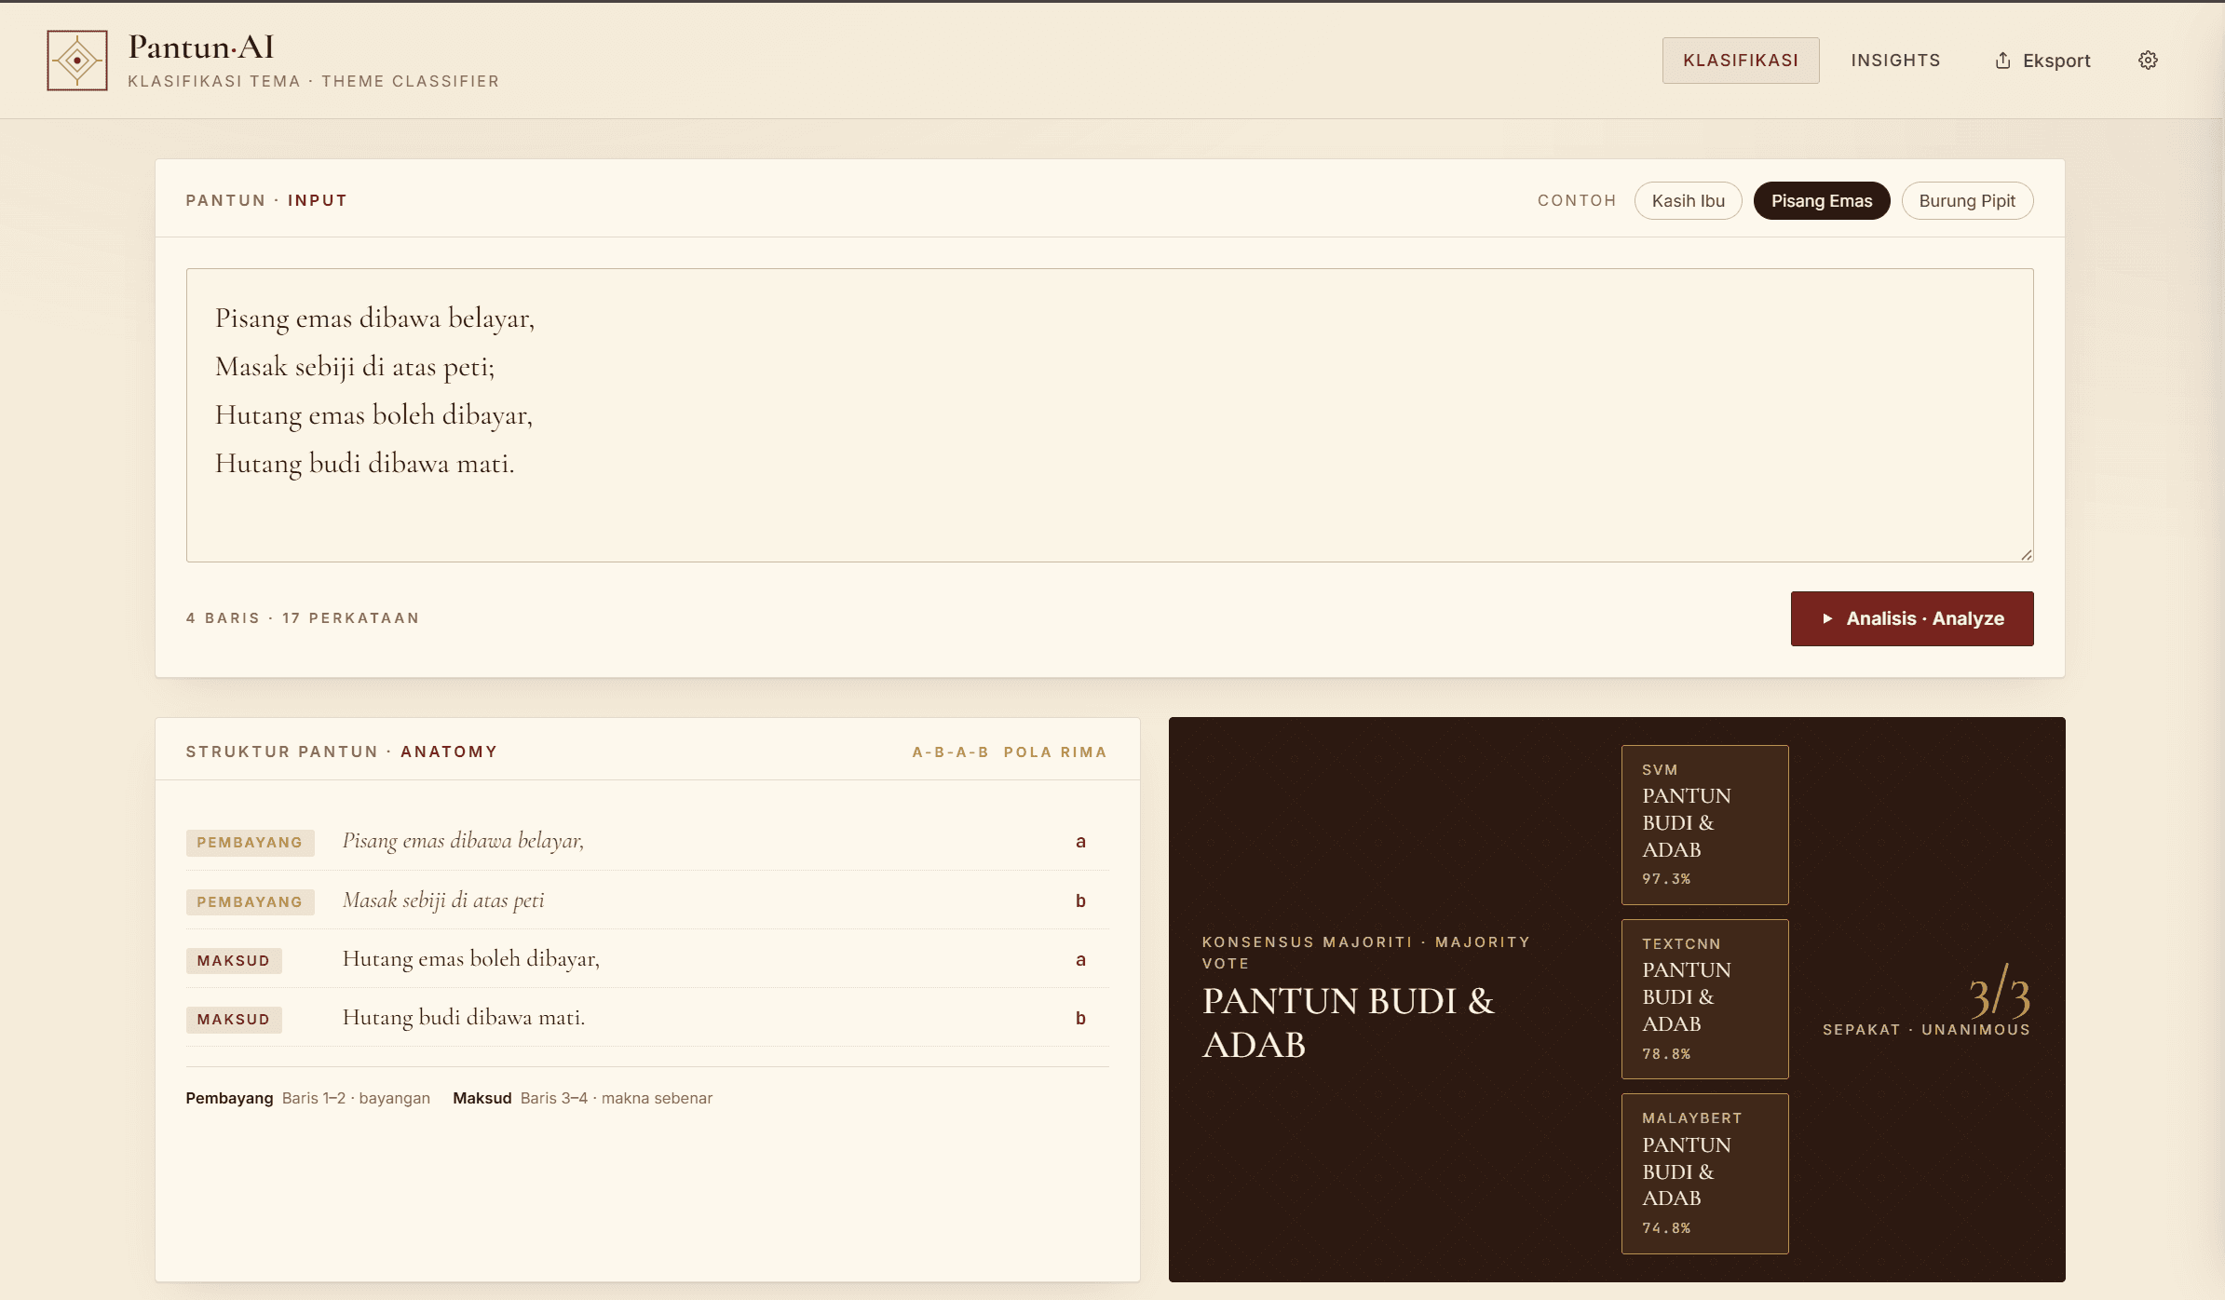
Task: Click the MAKSUD tag beside 'Hutang emas boleh dibayar'
Action: coord(234,961)
